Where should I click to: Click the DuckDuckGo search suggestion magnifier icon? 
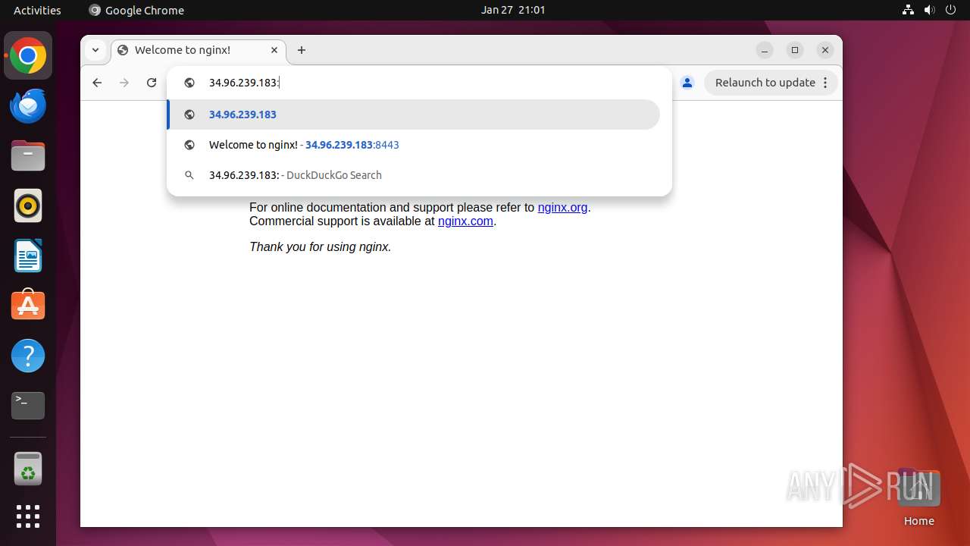click(x=189, y=175)
